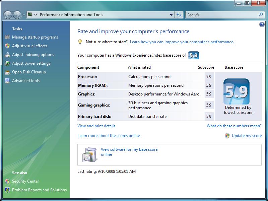
Task: Click the Adjust indexing options icon
Action: pos(7,55)
